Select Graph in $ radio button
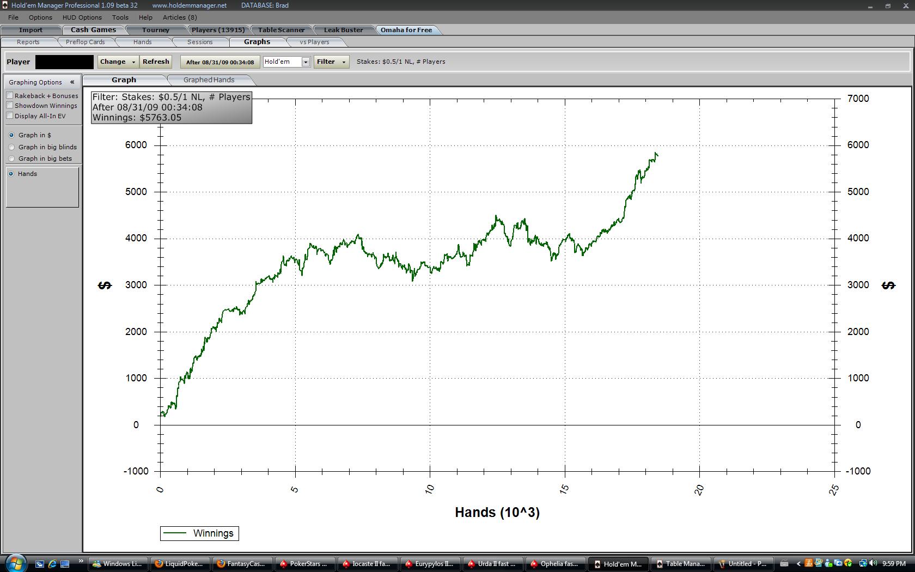Image resolution: width=915 pixels, height=572 pixels. pyautogui.click(x=11, y=135)
